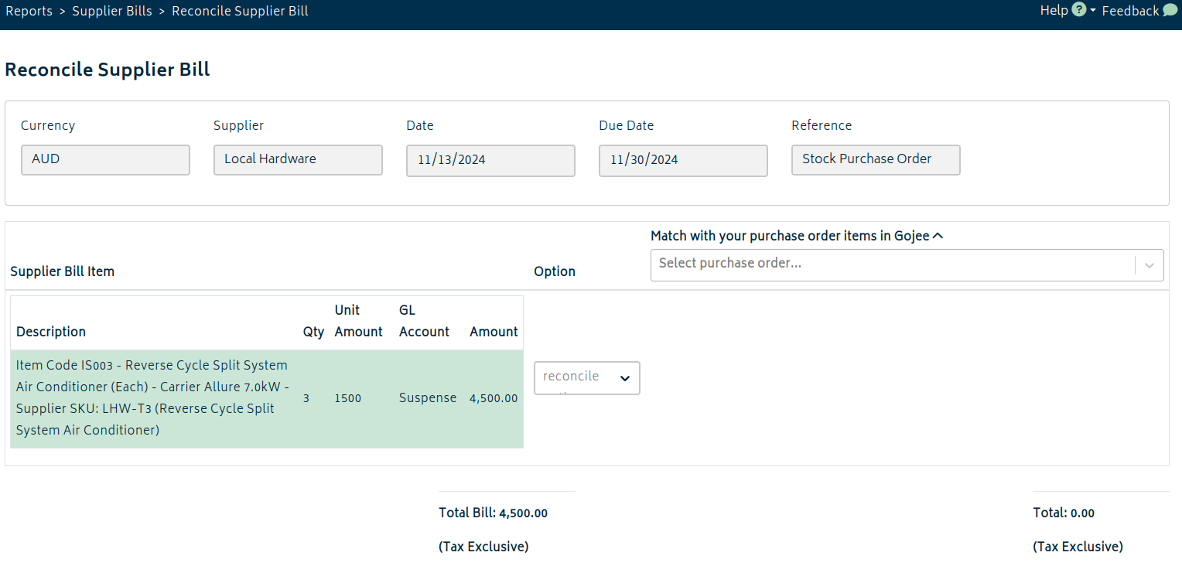Select the Item Code IS003 description cell
This screenshot has width=1182, height=566.
point(153,397)
